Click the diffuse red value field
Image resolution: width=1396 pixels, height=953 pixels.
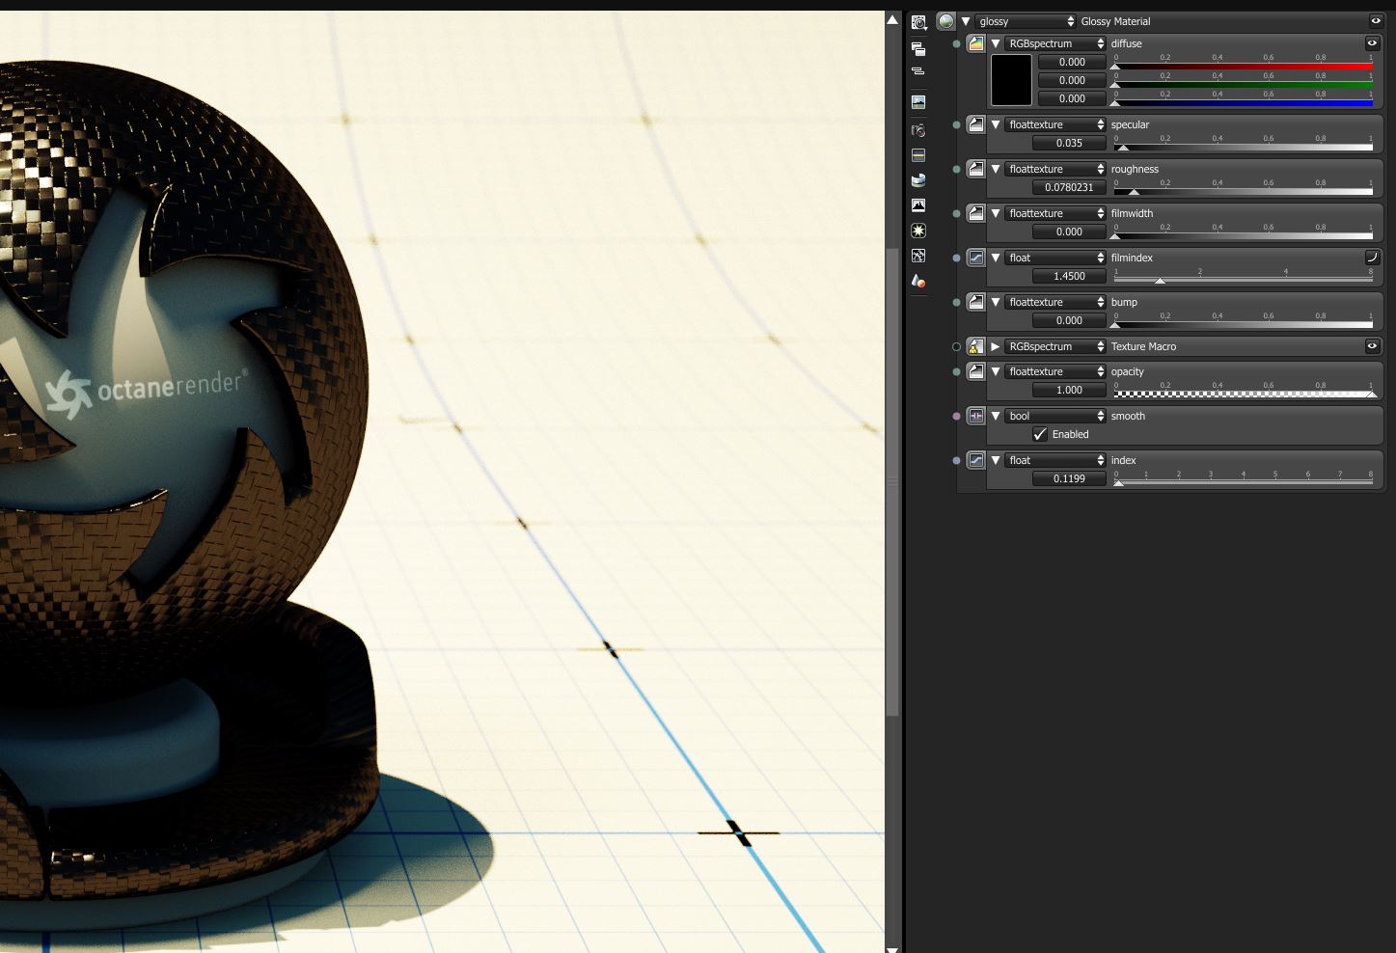coord(1072,62)
